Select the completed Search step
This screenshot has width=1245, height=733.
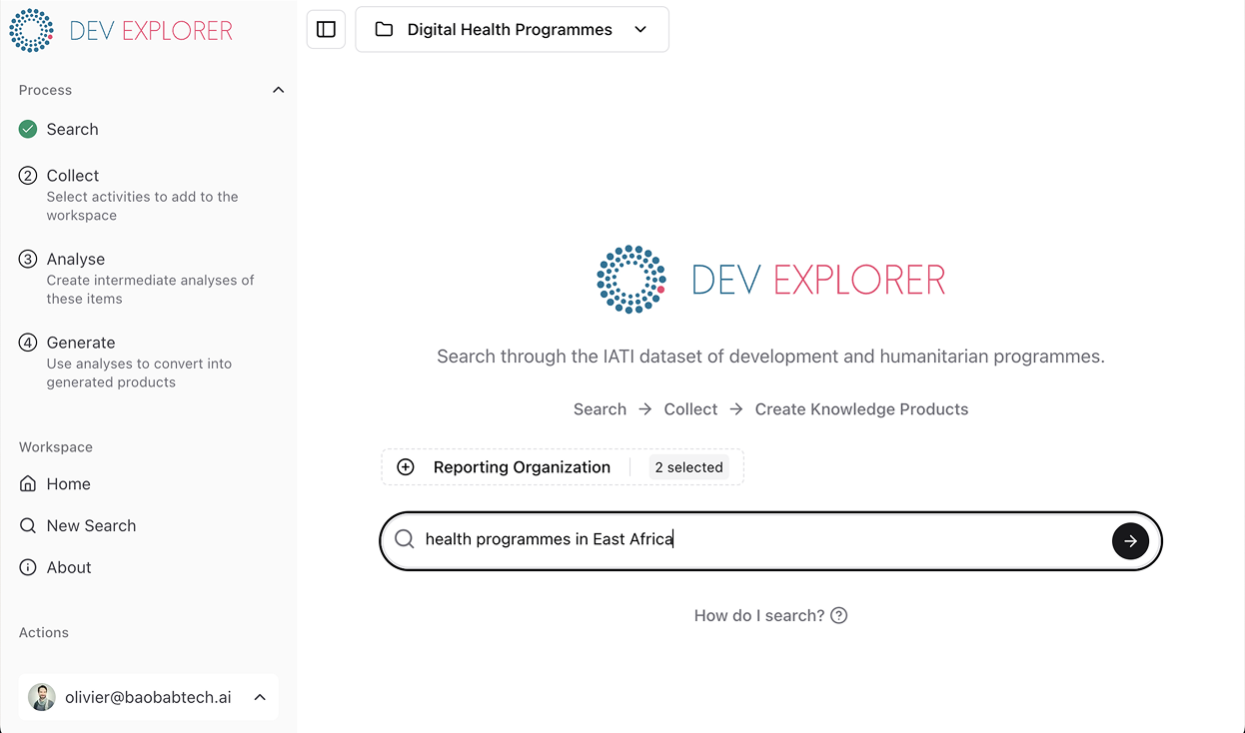click(72, 129)
